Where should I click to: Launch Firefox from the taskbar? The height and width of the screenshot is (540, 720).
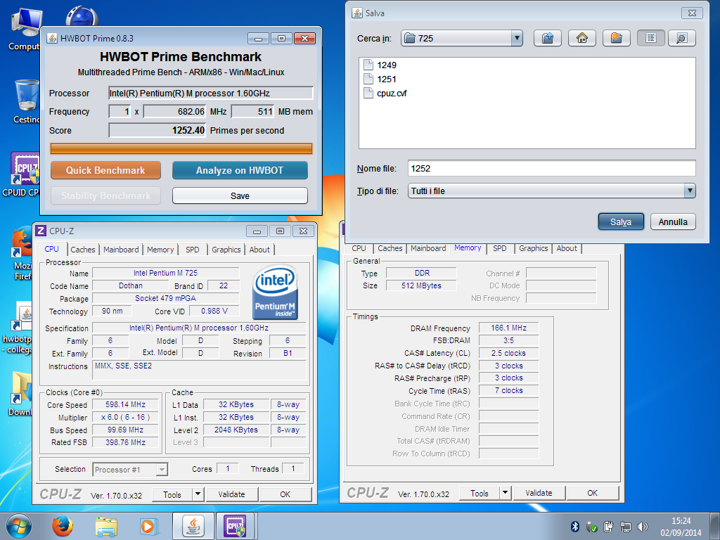pos(62,526)
